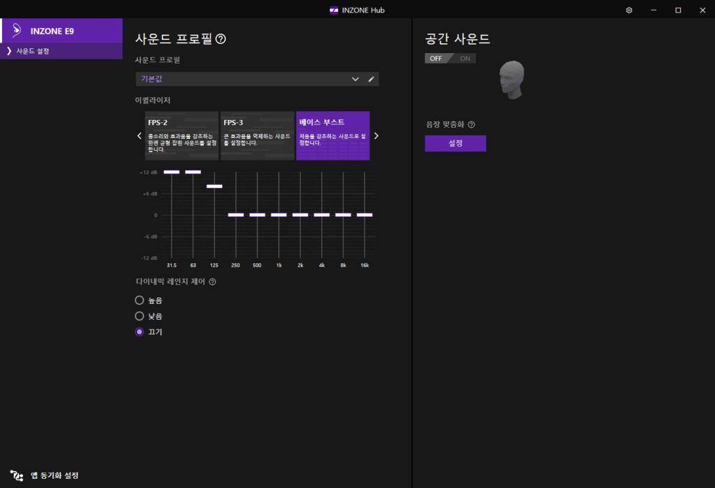Click the 앱 동기화 설정 icon at bottom
This screenshot has height=488, width=715.
point(17,475)
